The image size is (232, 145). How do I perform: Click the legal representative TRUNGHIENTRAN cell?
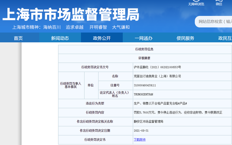182,95
